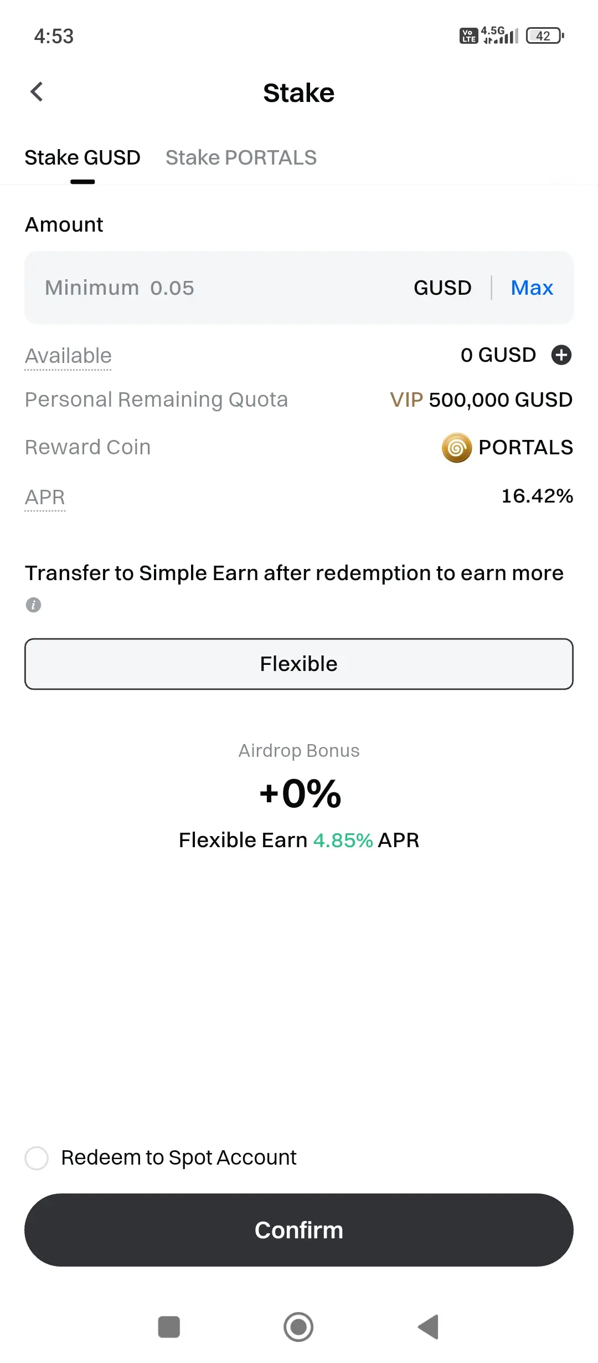Enable Redeem to Spot Account option
The height and width of the screenshot is (1363, 598).
click(37, 1158)
